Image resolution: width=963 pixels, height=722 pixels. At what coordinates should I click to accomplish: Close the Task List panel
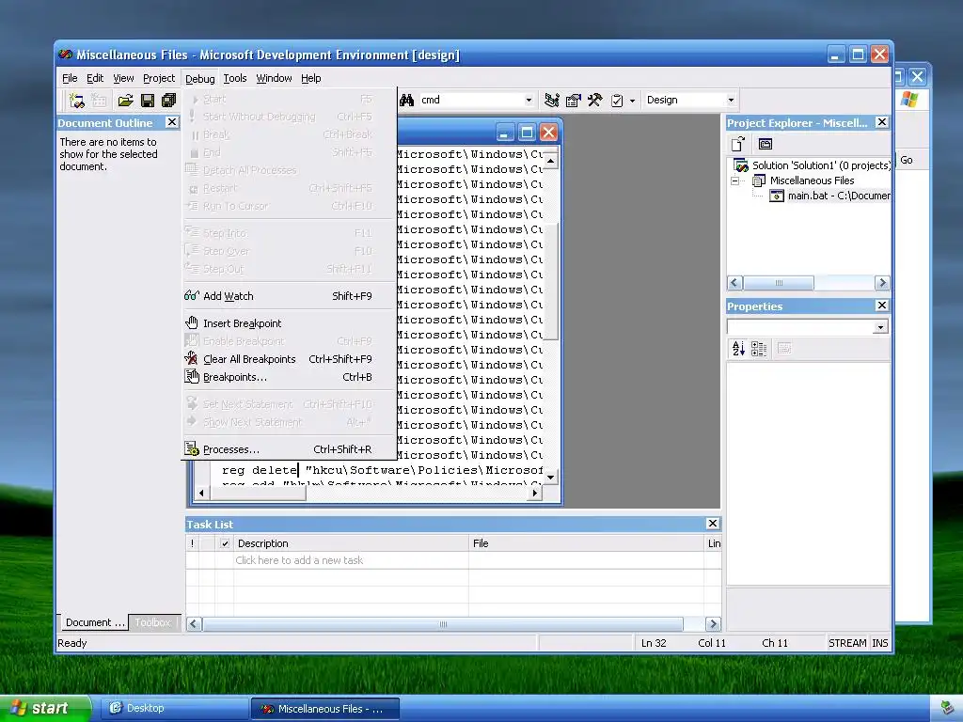pyautogui.click(x=713, y=523)
